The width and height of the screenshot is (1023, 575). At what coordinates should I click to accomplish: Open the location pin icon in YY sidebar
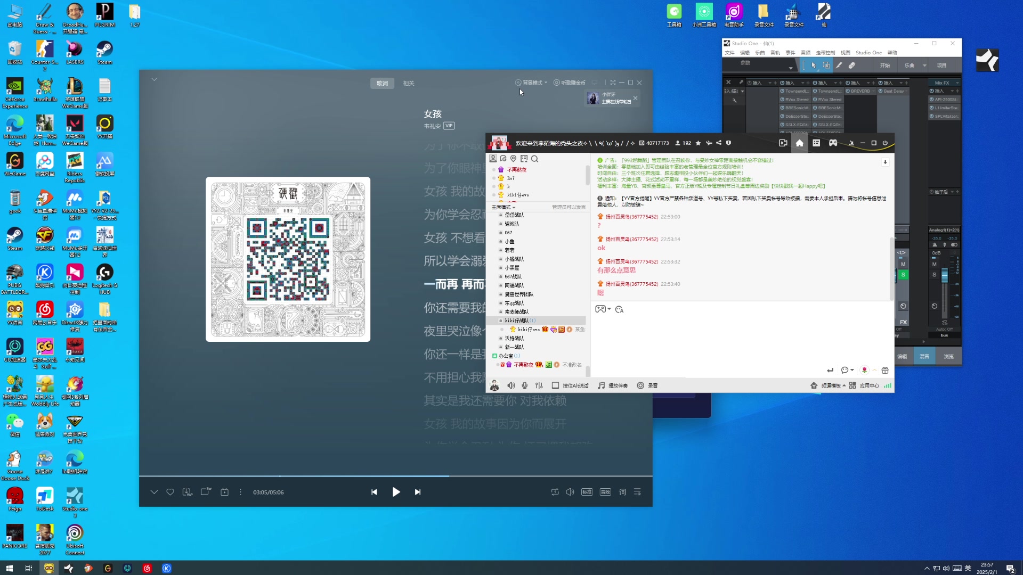pyautogui.click(x=513, y=159)
